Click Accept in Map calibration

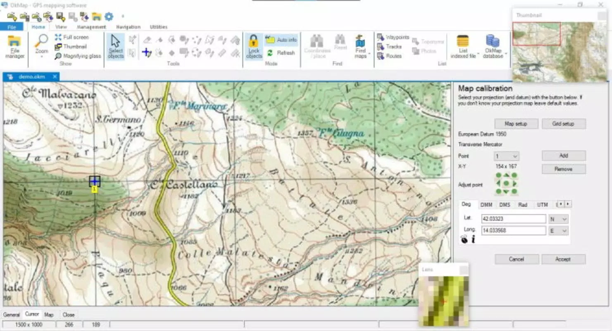[563, 259]
